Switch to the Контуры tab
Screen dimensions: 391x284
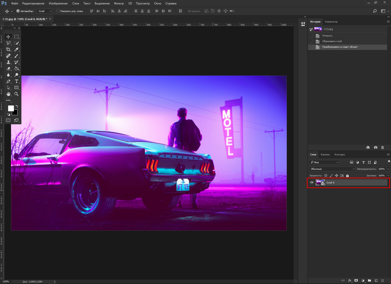pyautogui.click(x=340, y=154)
